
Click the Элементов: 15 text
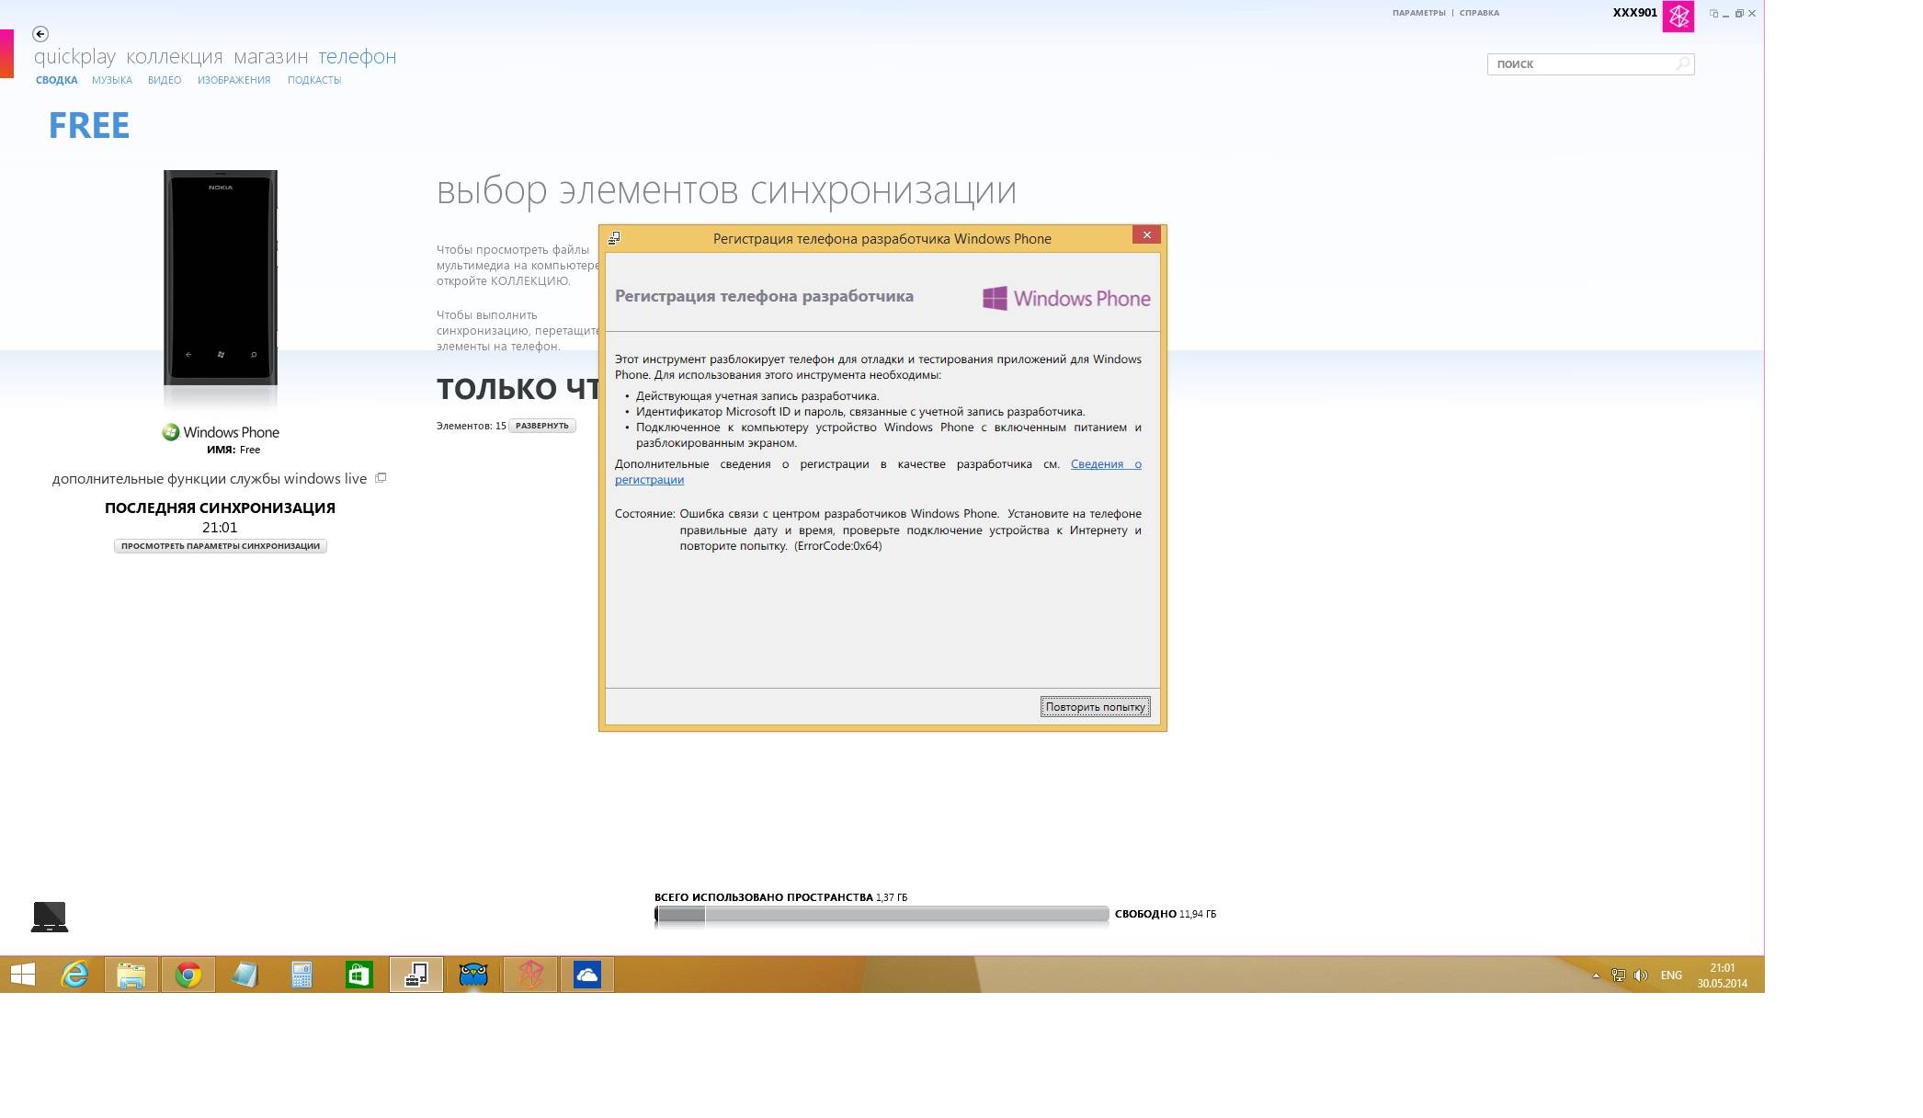coord(471,426)
